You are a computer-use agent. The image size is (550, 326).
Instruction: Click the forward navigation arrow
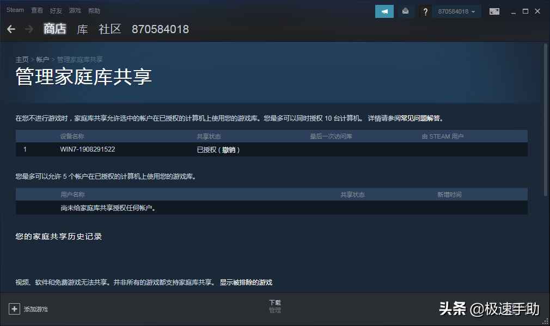coord(29,29)
